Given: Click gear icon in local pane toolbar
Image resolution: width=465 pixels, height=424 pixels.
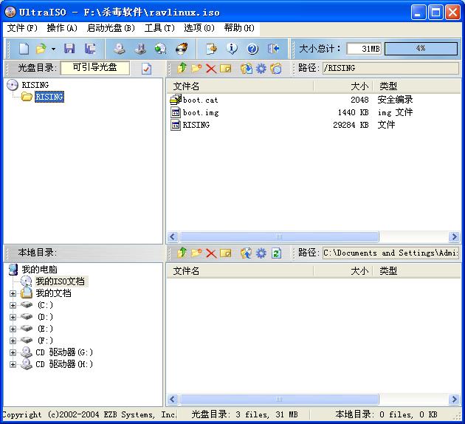Looking at the screenshot, I should [261, 253].
